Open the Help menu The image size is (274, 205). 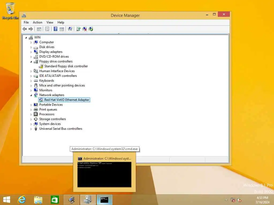point(61,22)
